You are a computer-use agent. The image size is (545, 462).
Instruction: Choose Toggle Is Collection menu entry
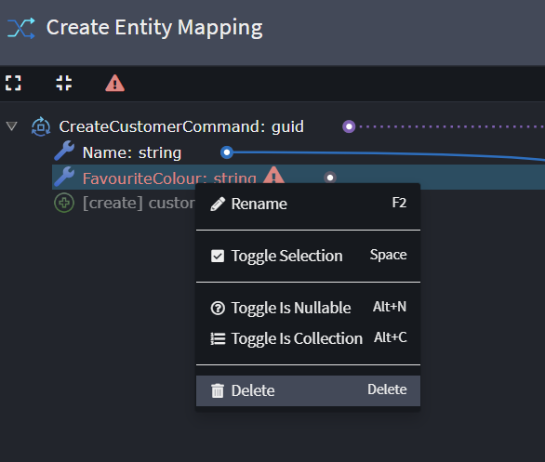(308, 338)
